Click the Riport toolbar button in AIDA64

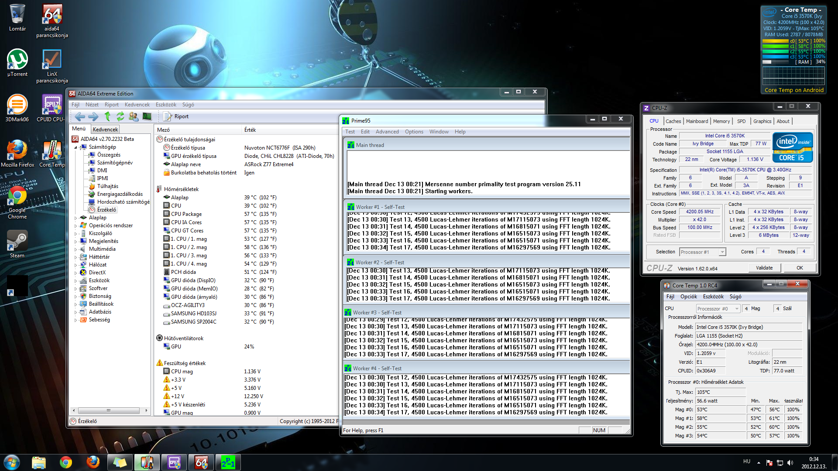click(176, 116)
